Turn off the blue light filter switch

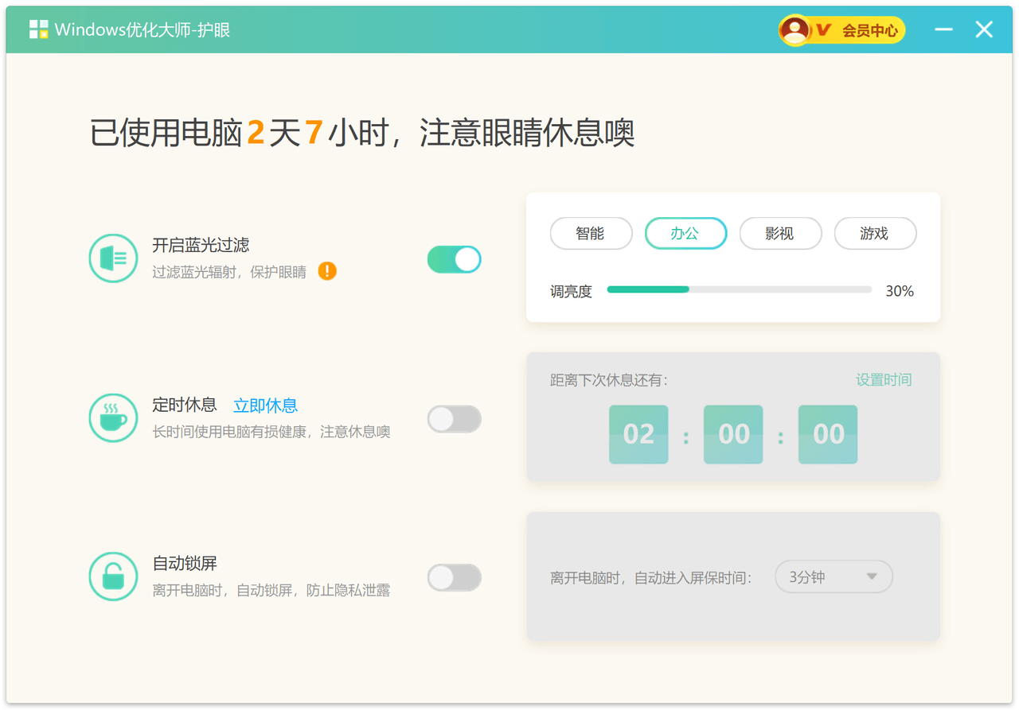(455, 259)
